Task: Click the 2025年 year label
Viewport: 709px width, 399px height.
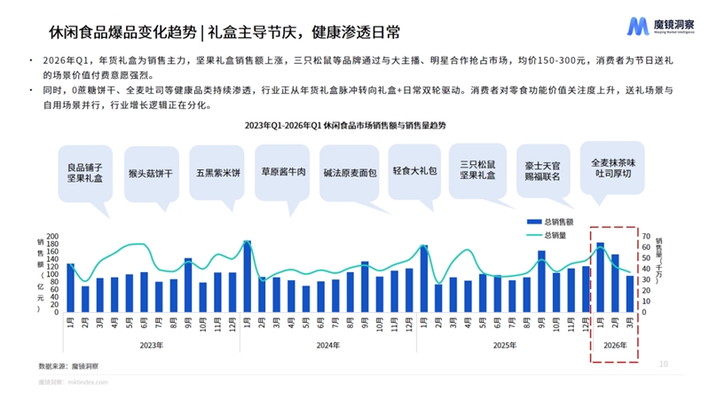Action: point(505,345)
